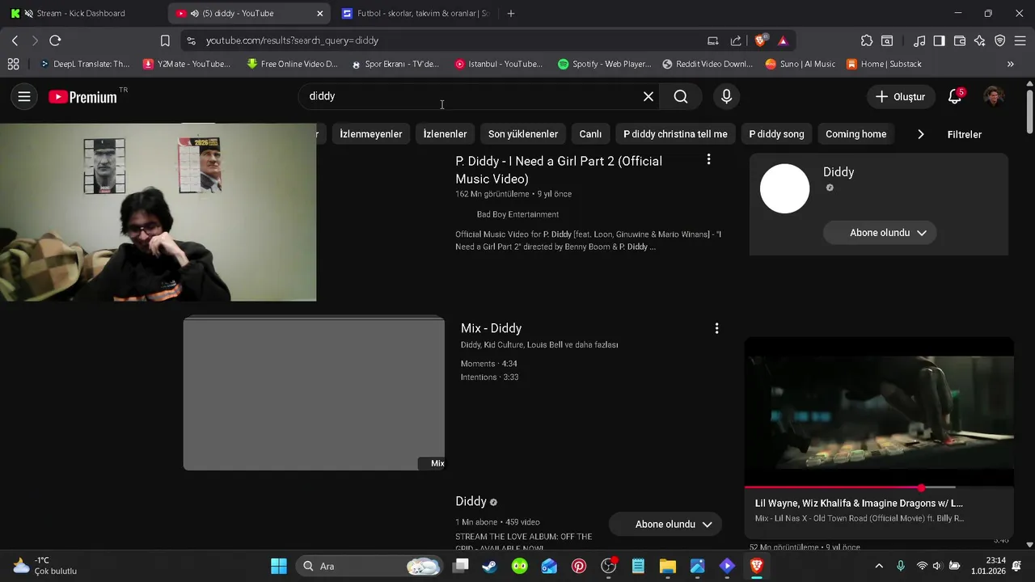Open Brave VPN shield icon
The image size is (1035, 582).
pyautogui.click(x=1000, y=40)
